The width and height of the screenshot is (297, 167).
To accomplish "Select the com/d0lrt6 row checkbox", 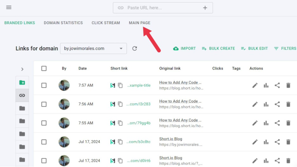I will pyautogui.click(x=44, y=161).
